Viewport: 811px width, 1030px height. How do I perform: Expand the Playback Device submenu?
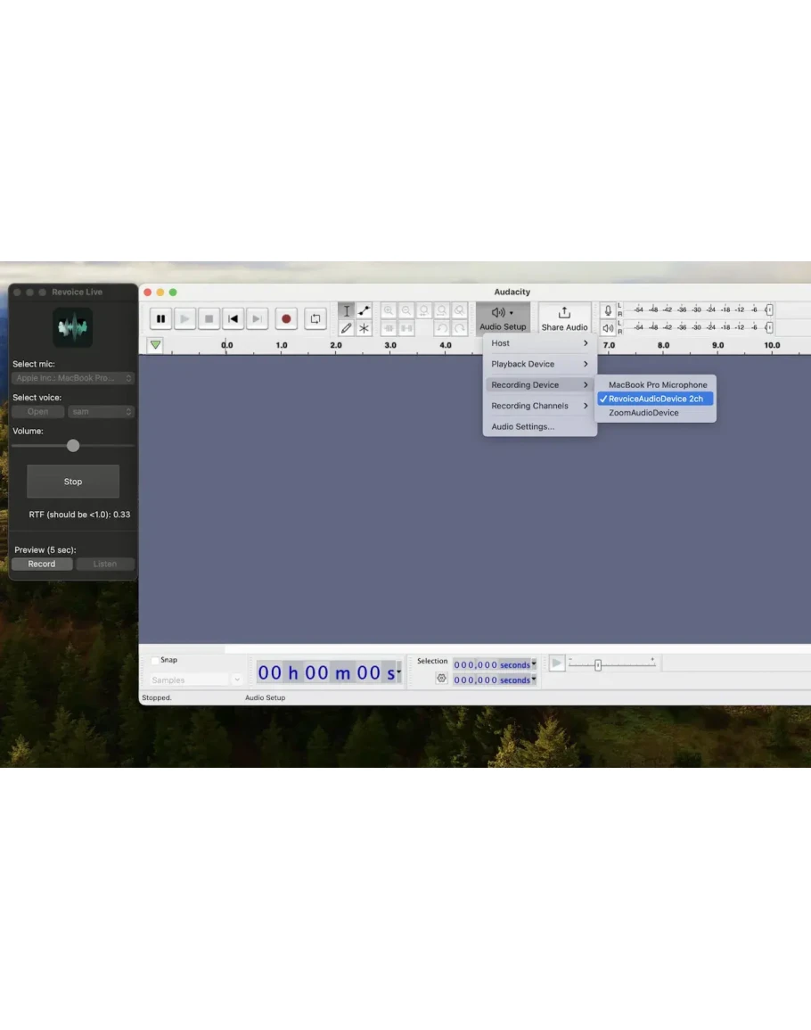click(x=539, y=364)
